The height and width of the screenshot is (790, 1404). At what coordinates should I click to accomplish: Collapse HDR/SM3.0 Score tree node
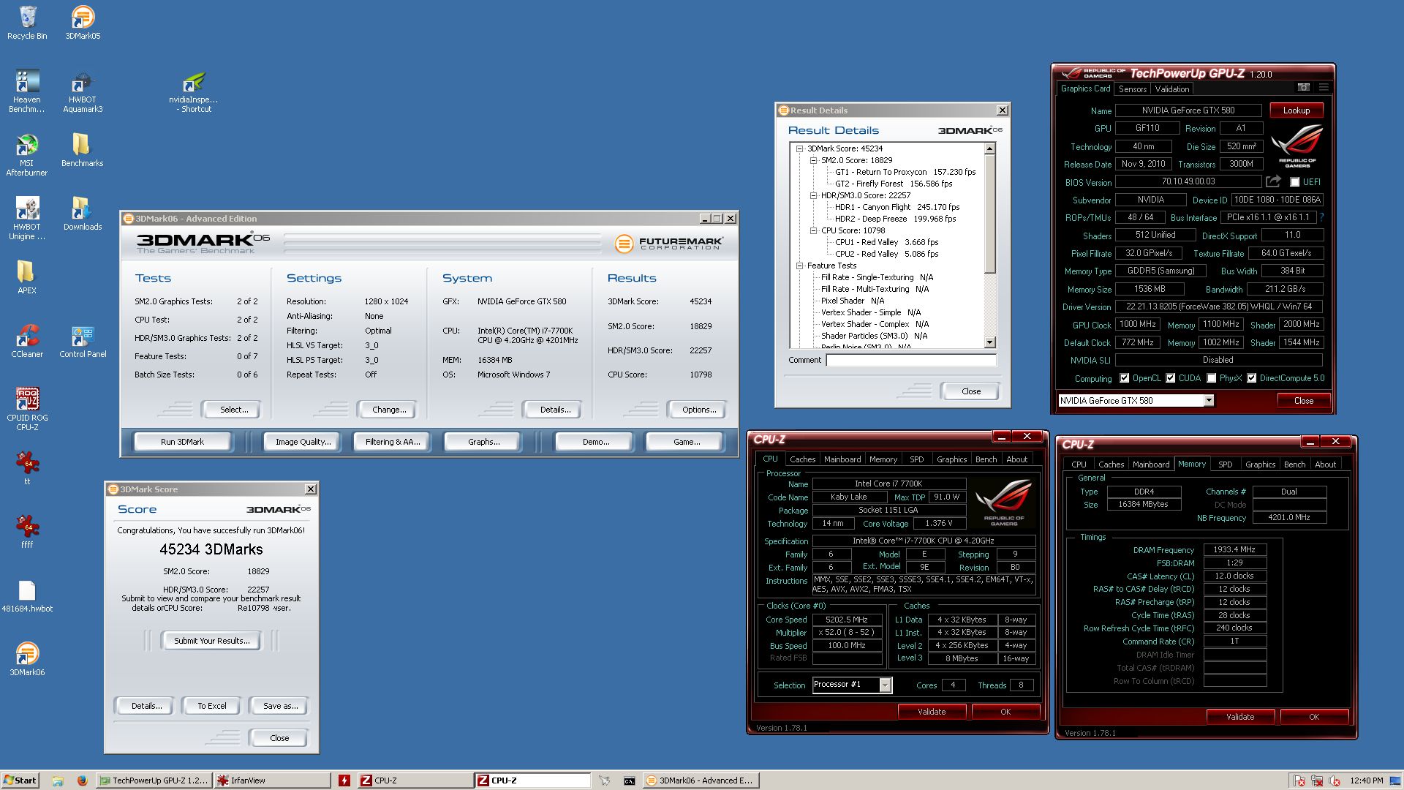coord(813,195)
